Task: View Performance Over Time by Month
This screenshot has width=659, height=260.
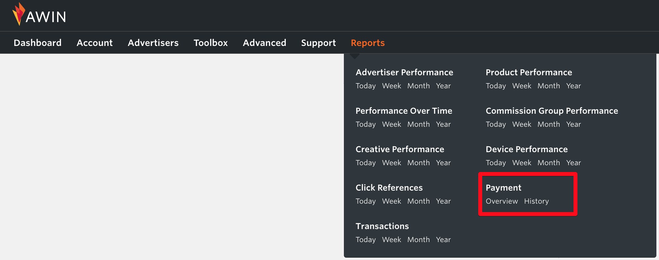Action: [x=418, y=124]
